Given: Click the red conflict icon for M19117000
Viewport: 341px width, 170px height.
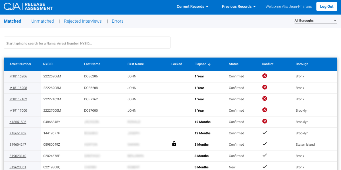Looking at the screenshot, I should (x=265, y=110).
